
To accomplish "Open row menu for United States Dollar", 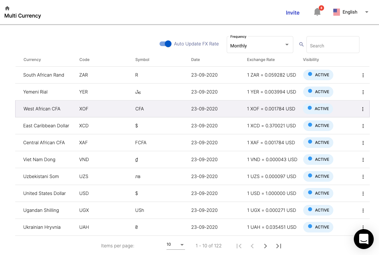I will point(363,194).
